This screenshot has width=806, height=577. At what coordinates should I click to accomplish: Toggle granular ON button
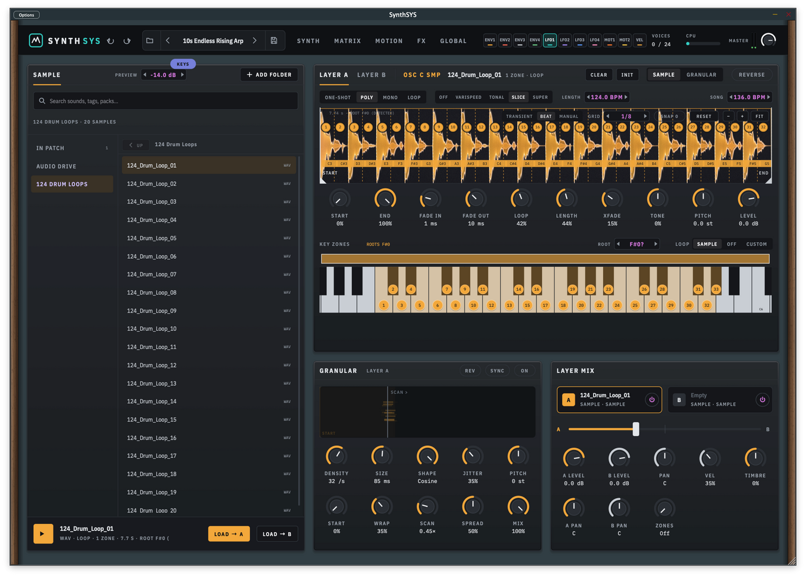(524, 371)
